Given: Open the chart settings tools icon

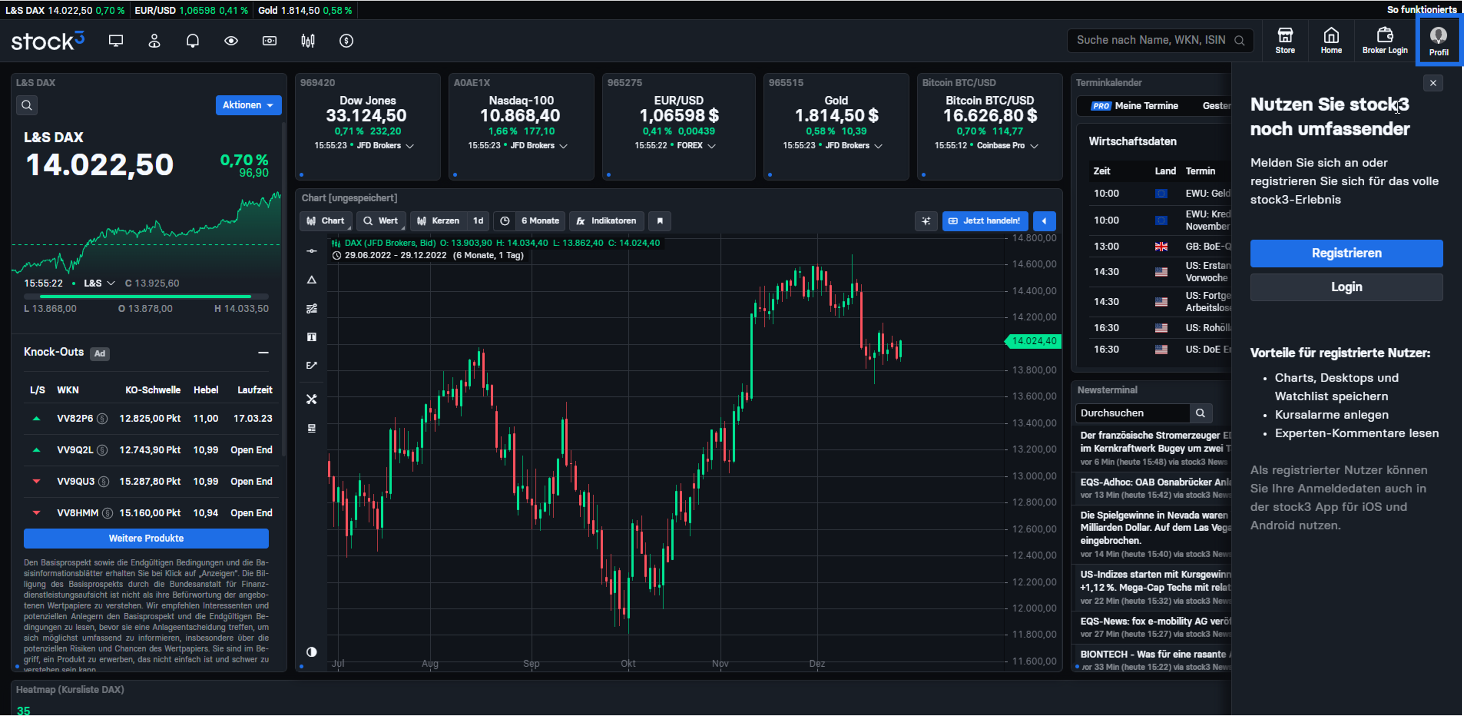Looking at the screenshot, I should point(312,399).
